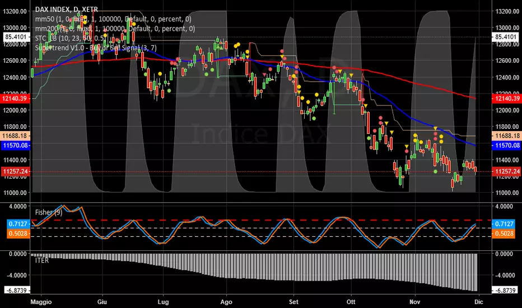The width and height of the screenshot is (522, 308).
Task: Click the Set month label on time axis
Action: tap(293, 302)
